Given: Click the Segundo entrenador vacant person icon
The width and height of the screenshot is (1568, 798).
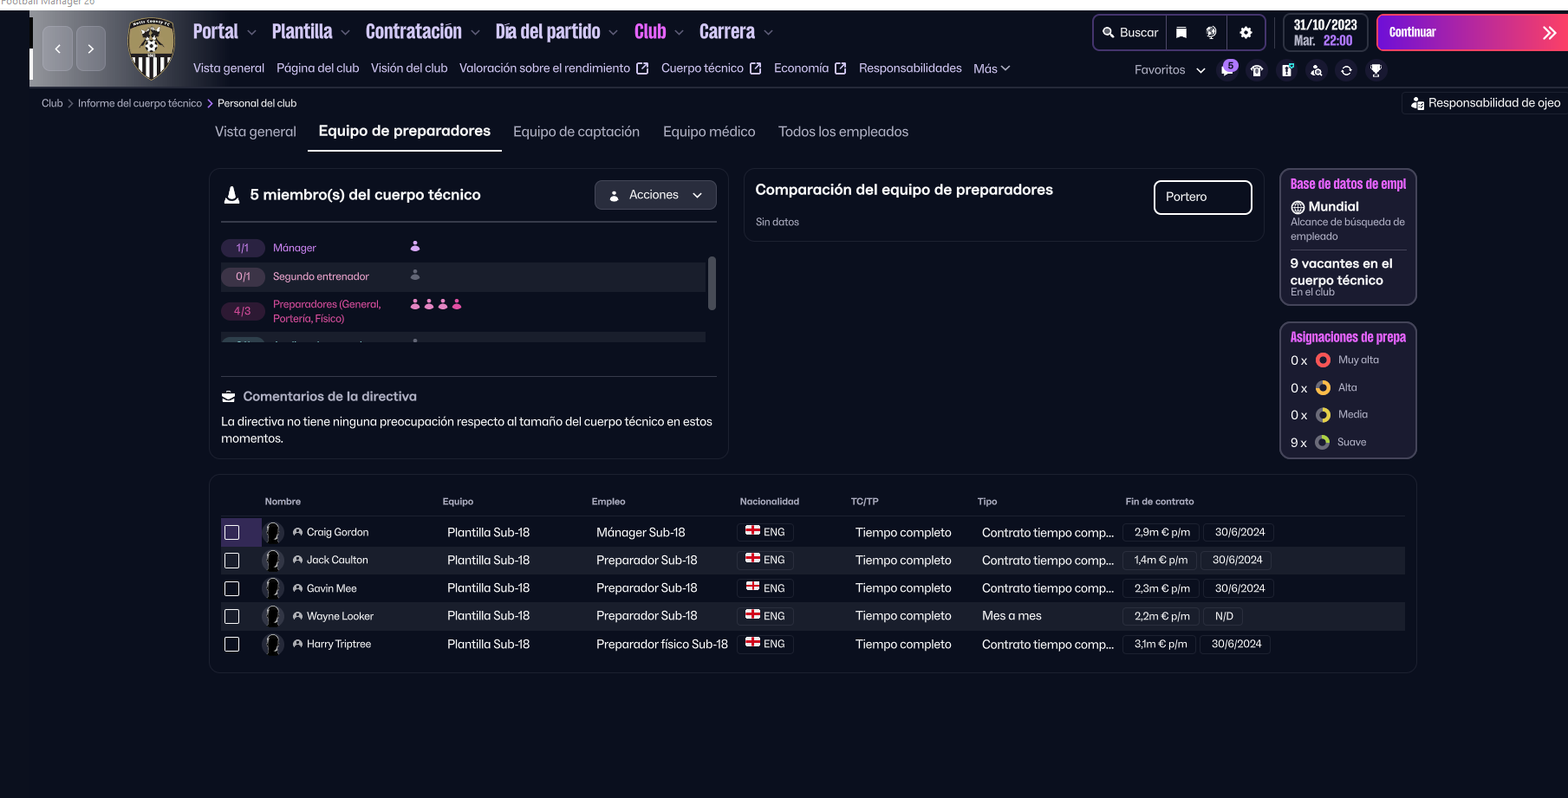Looking at the screenshot, I should [415, 276].
